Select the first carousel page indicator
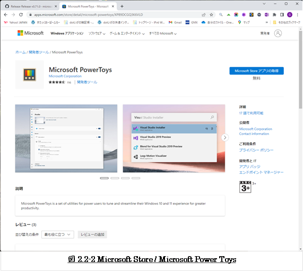This screenshot has height=271, width=303. tap(105, 178)
